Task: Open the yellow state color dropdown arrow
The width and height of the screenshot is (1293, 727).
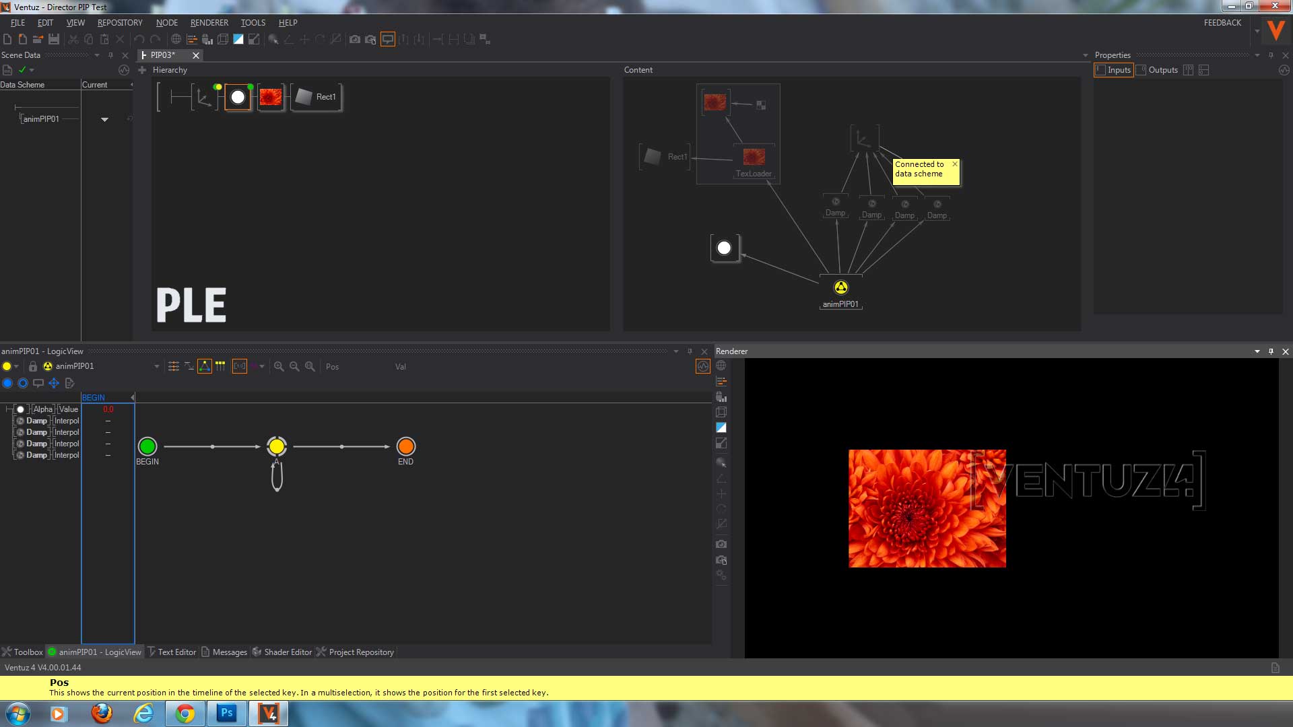Action: tap(16, 366)
